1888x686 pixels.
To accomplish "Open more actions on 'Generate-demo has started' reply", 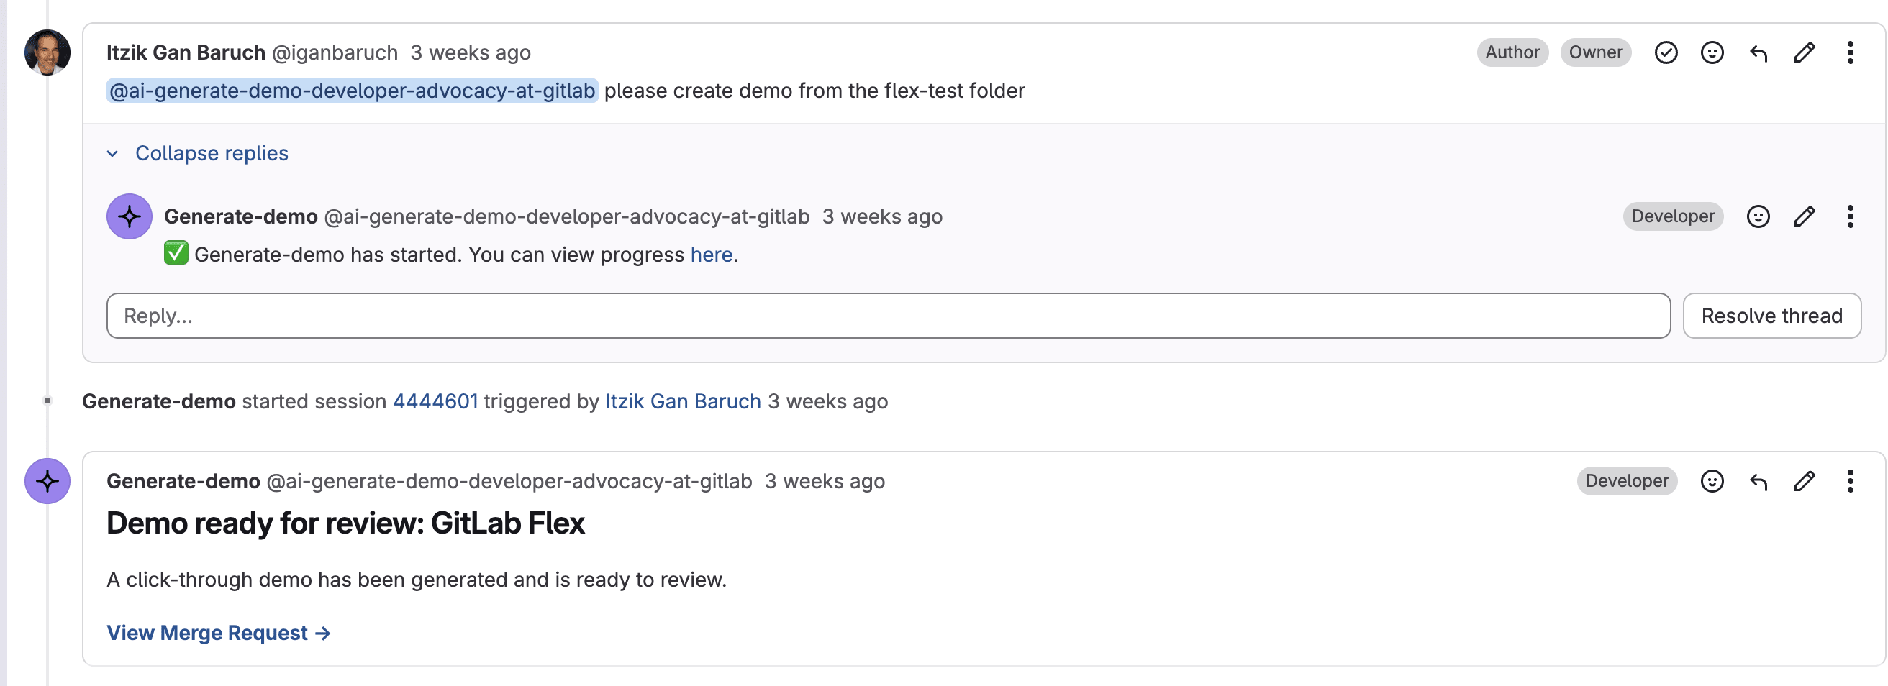I will tap(1851, 216).
